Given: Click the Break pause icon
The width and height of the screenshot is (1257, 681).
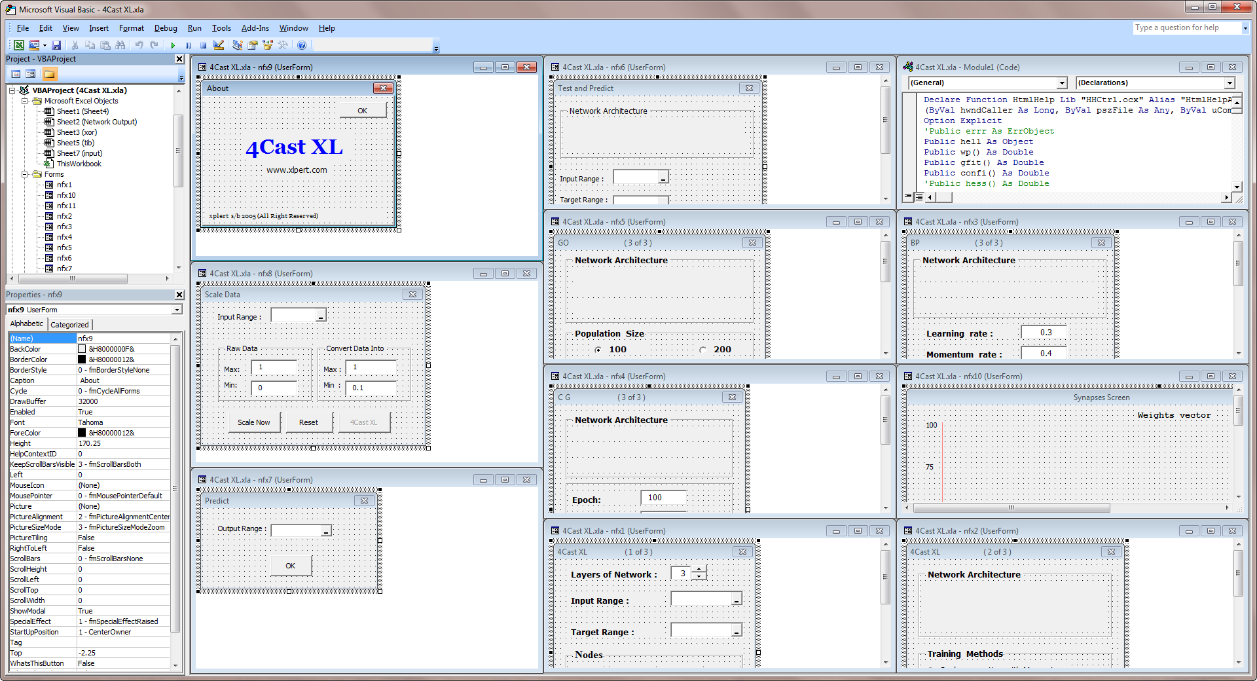Looking at the screenshot, I should pyautogui.click(x=188, y=45).
